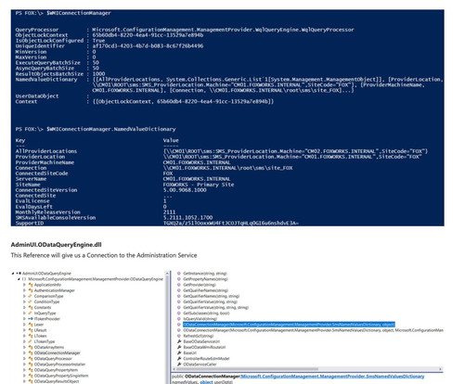
Task: Expand the Lexer class node
Action: click(x=25, y=325)
